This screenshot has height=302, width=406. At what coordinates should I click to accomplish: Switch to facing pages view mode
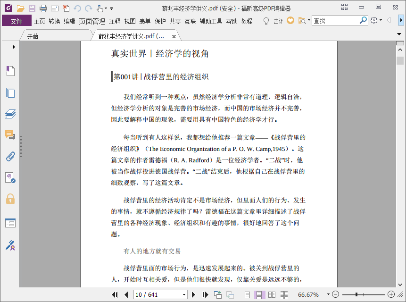pyautogui.click(x=272, y=295)
